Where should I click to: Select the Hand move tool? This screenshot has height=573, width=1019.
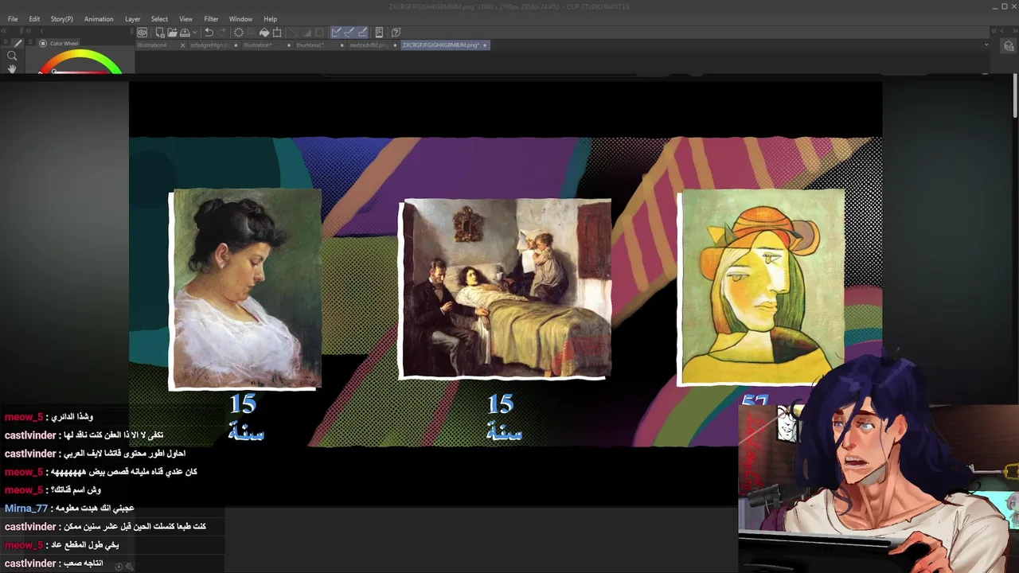tap(12, 68)
